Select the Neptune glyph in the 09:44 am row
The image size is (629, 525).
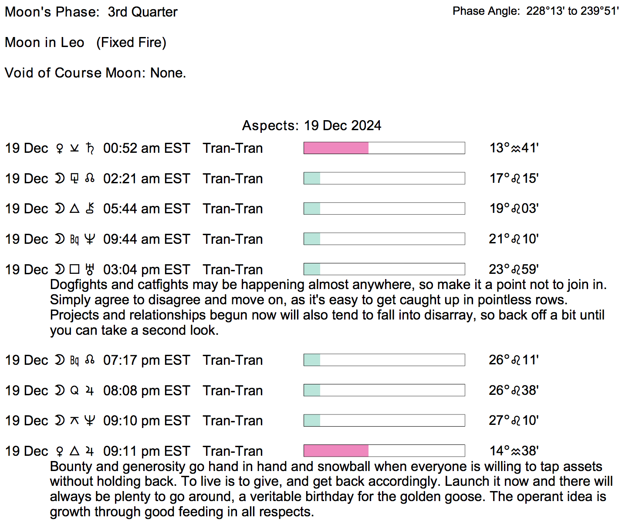[90, 239]
